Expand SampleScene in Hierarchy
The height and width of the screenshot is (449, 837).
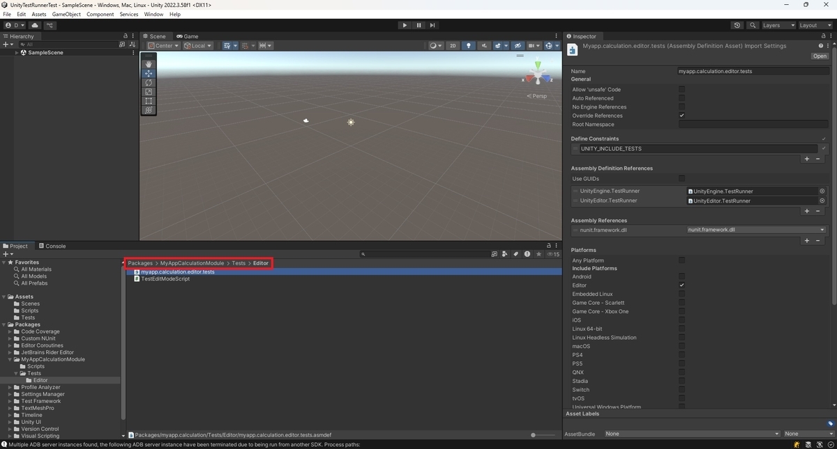(x=17, y=52)
